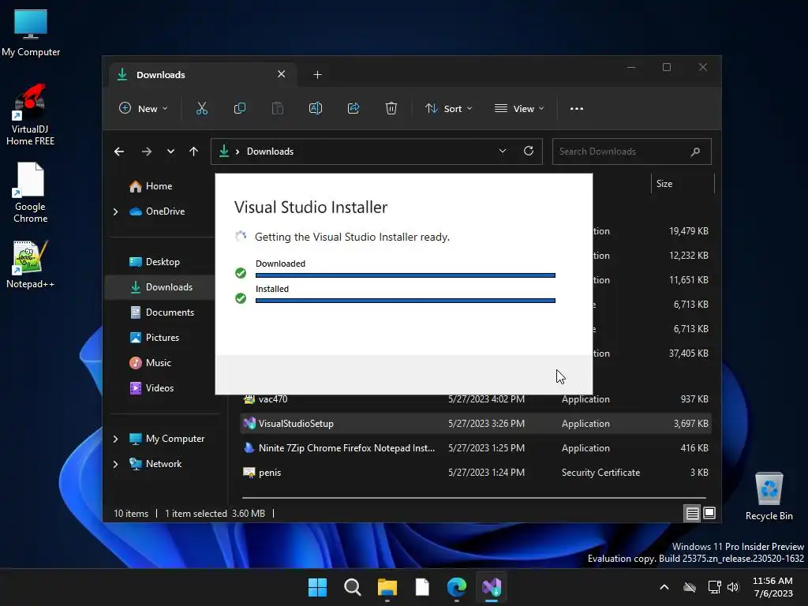The width and height of the screenshot is (808, 606).
Task: Click the Installed progress bar
Action: coord(406,301)
